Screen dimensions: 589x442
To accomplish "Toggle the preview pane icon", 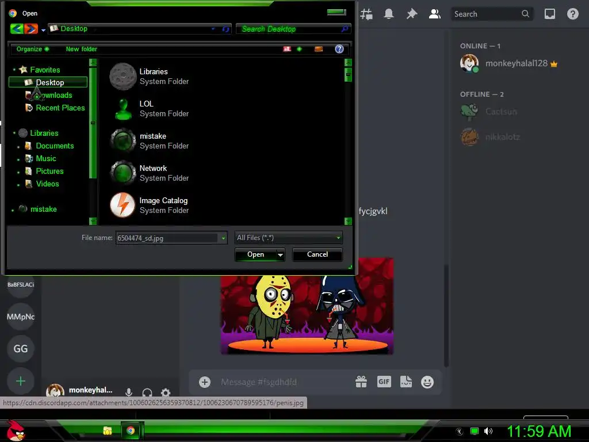I will tap(319, 49).
